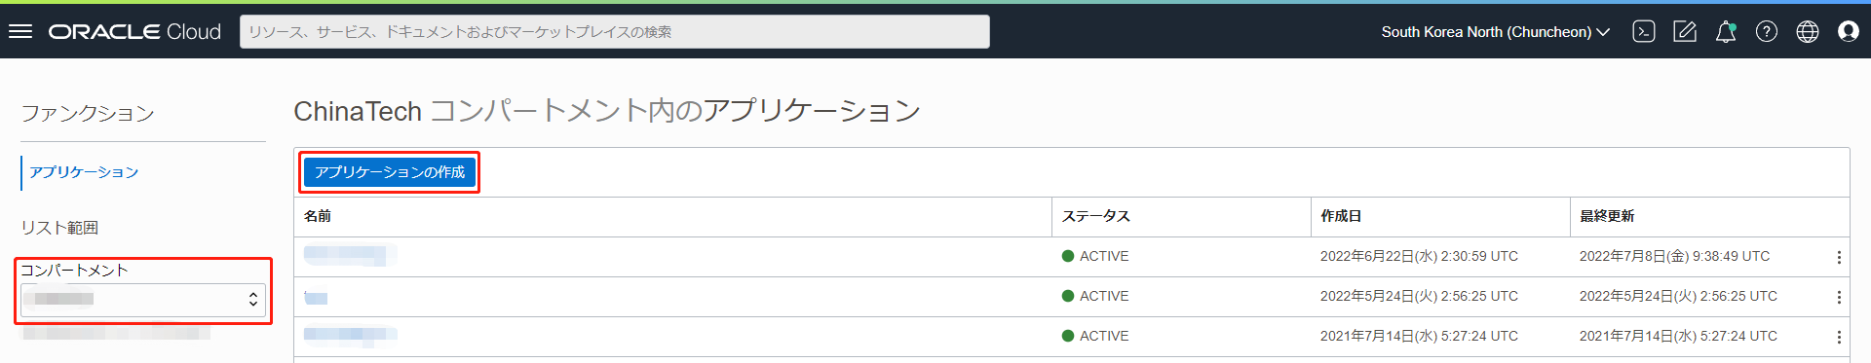Sort by the 作成日 column header

(x=1341, y=216)
